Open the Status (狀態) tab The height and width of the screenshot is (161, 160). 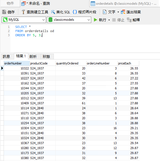tap(47, 56)
